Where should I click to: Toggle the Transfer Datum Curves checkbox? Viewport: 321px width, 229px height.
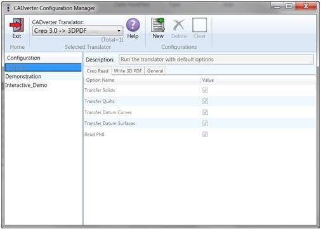pyautogui.click(x=205, y=112)
